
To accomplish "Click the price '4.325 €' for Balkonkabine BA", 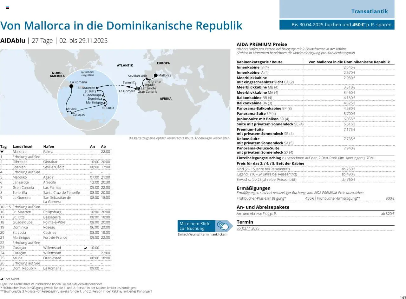I will (x=349, y=103).
